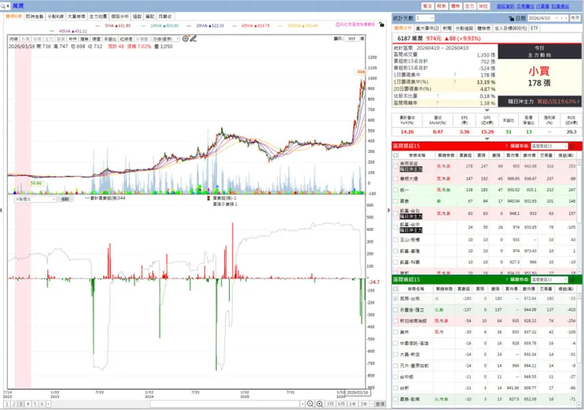This screenshot has height=410, width=584.
Task: Click the 6月 range button
Action: click(341, 404)
